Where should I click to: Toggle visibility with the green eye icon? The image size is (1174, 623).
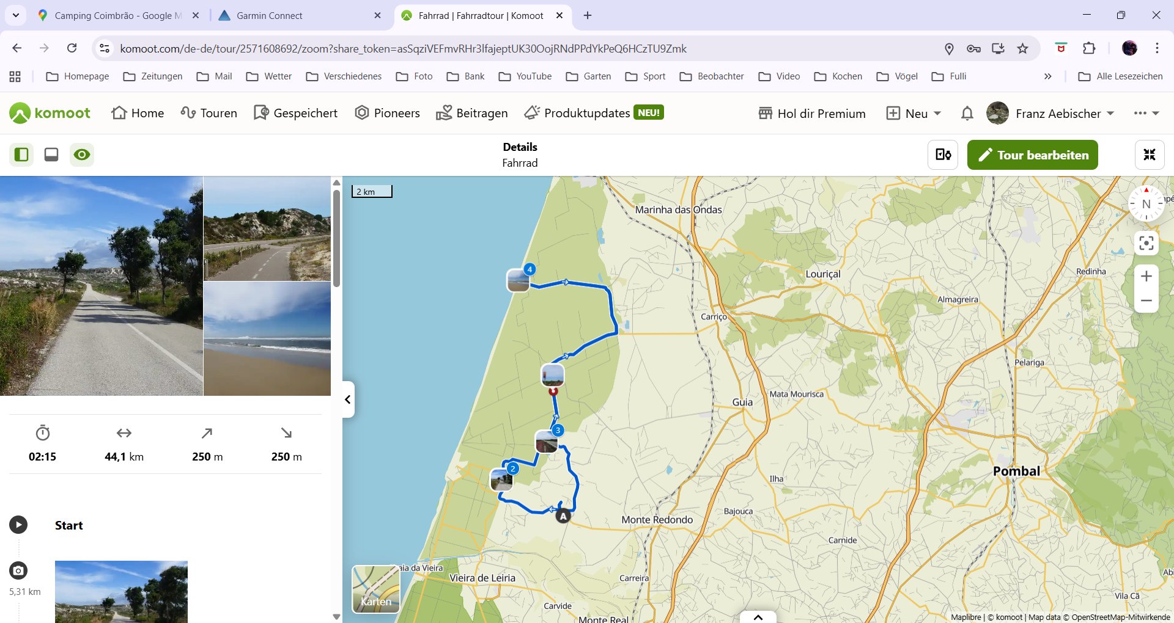[x=82, y=155]
